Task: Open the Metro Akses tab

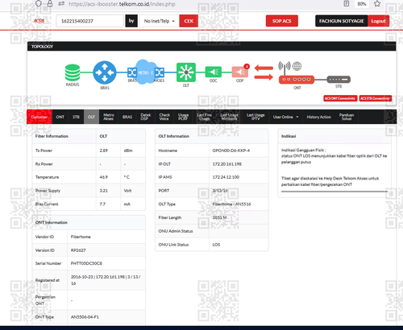Action: click(x=109, y=117)
